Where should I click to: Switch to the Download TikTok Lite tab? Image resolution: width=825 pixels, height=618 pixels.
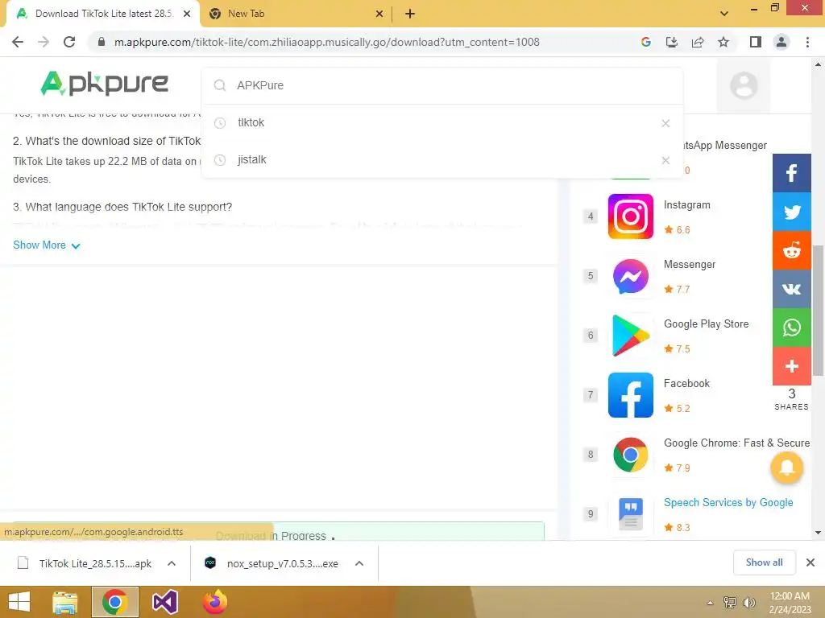102,14
